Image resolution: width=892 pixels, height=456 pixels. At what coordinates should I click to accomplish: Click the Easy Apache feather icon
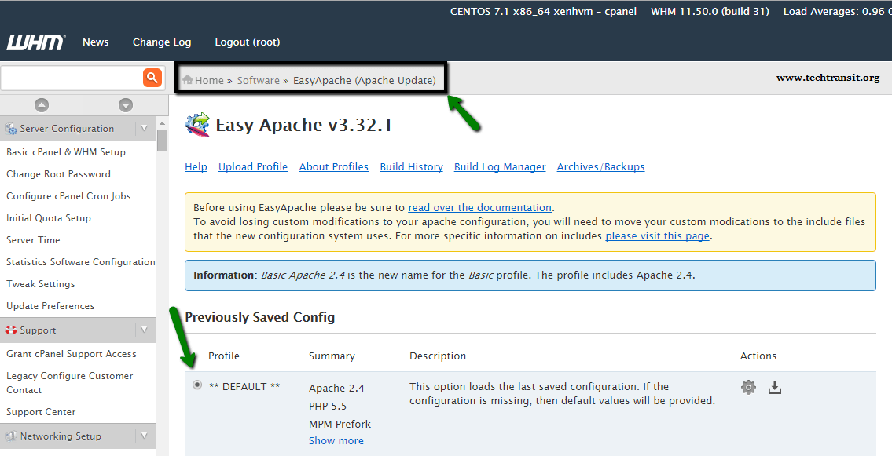(197, 124)
